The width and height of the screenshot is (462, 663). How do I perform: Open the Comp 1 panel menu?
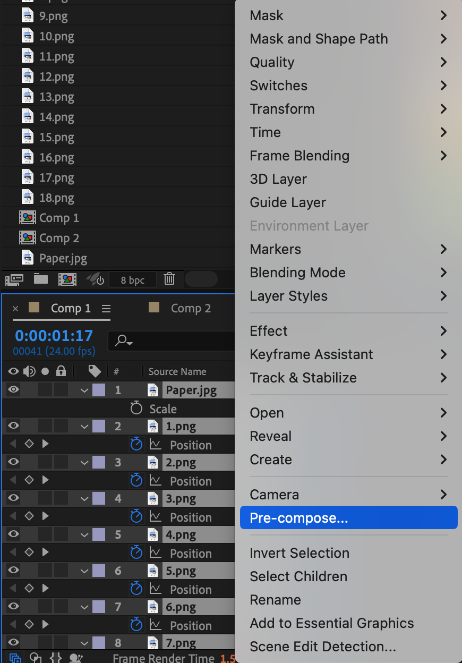pos(106,309)
